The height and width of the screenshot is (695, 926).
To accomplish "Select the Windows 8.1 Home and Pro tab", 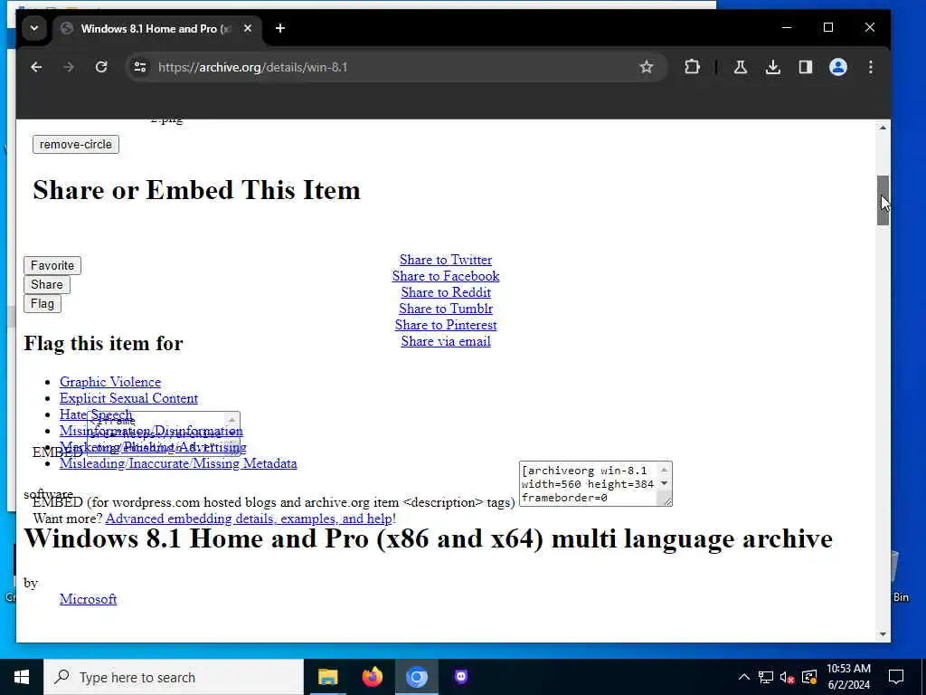I will coord(156,28).
